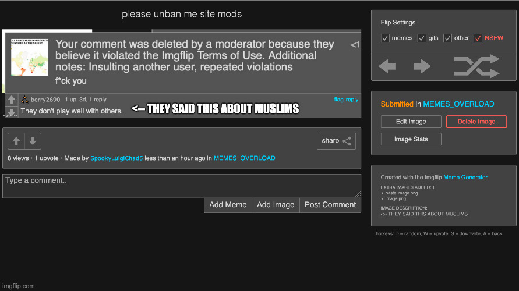Image resolution: width=519 pixels, height=291 pixels.
Task: Click the Flip Settings heading
Action: point(398,23)
